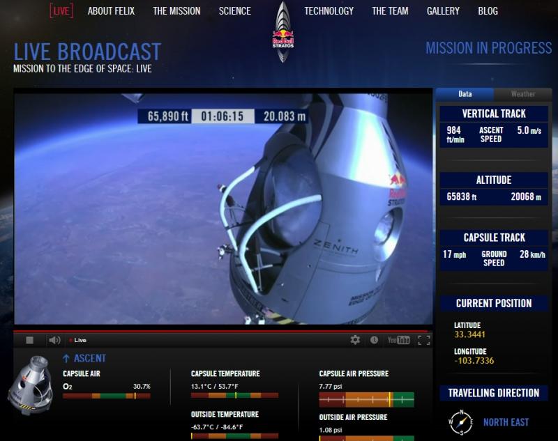
Task: Click the 5.0 m/s ascent value
Action: click(529, 130)
